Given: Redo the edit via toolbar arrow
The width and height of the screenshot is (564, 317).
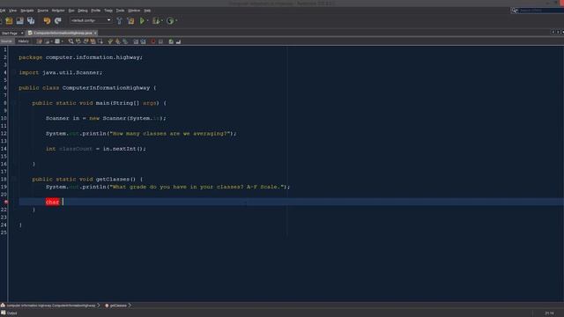Looking at the screenshot, I should [58, 20].
